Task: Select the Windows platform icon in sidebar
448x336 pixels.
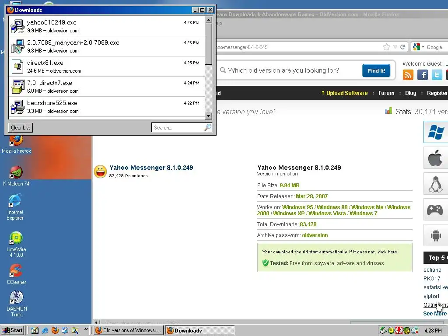Action: point(436,132)
